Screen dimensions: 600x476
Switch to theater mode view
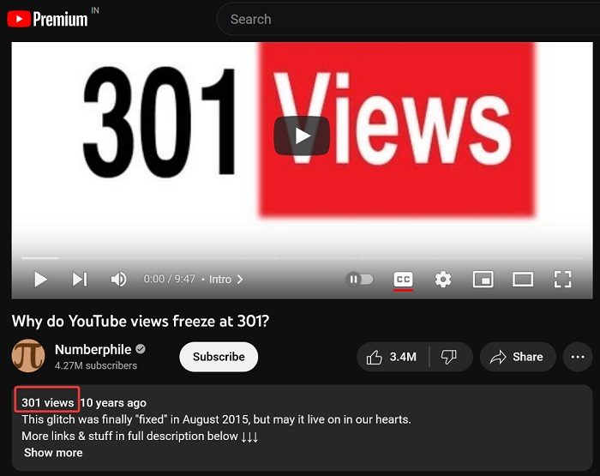pos(523,279)
